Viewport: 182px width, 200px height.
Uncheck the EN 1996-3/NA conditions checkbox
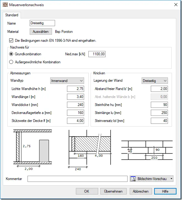point(11,41)
